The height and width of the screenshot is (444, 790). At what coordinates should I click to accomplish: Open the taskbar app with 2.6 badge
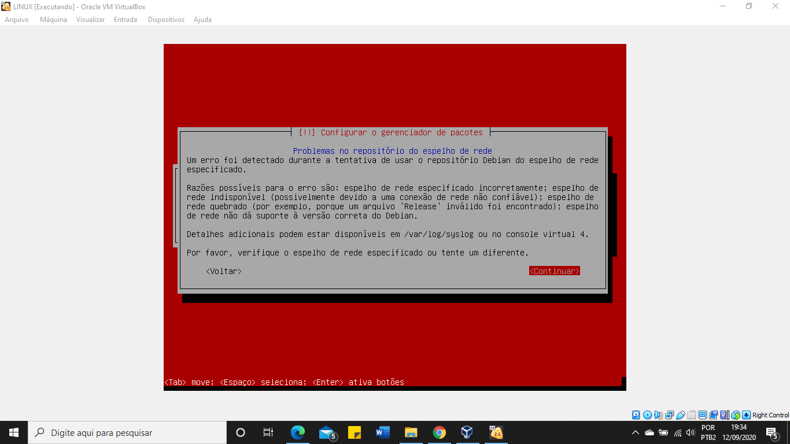click(x=496, y=432)
